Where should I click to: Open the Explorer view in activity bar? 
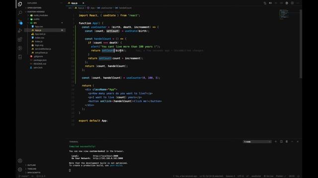coord(20,4)
